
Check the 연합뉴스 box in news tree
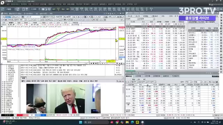click(x=5, y=89)
